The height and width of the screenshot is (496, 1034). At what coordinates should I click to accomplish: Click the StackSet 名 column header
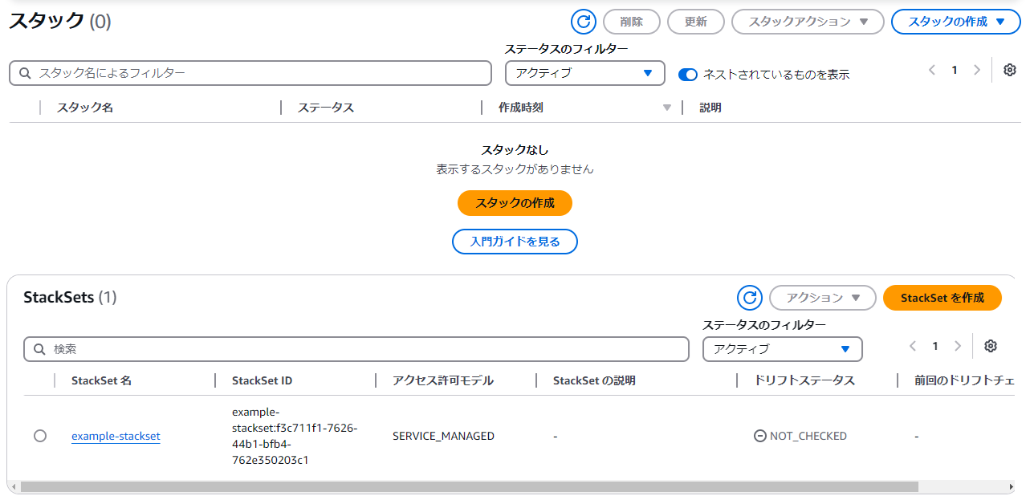(101, 380)
